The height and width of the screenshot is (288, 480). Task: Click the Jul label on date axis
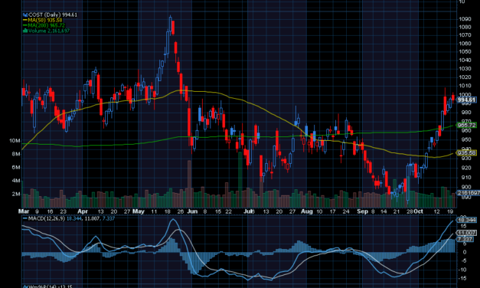[249, 211]
